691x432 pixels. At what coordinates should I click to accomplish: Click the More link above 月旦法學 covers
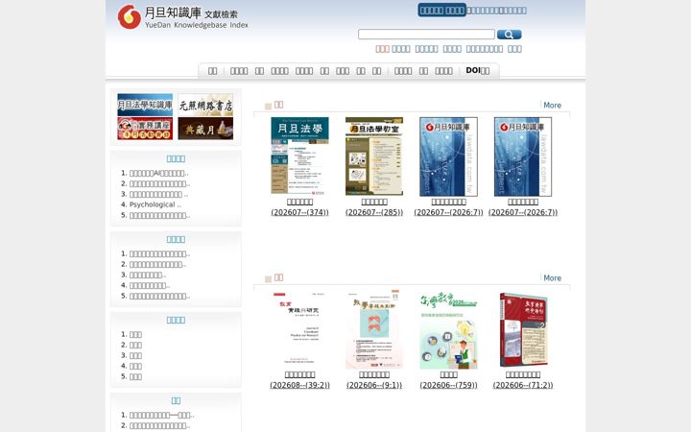552,106
